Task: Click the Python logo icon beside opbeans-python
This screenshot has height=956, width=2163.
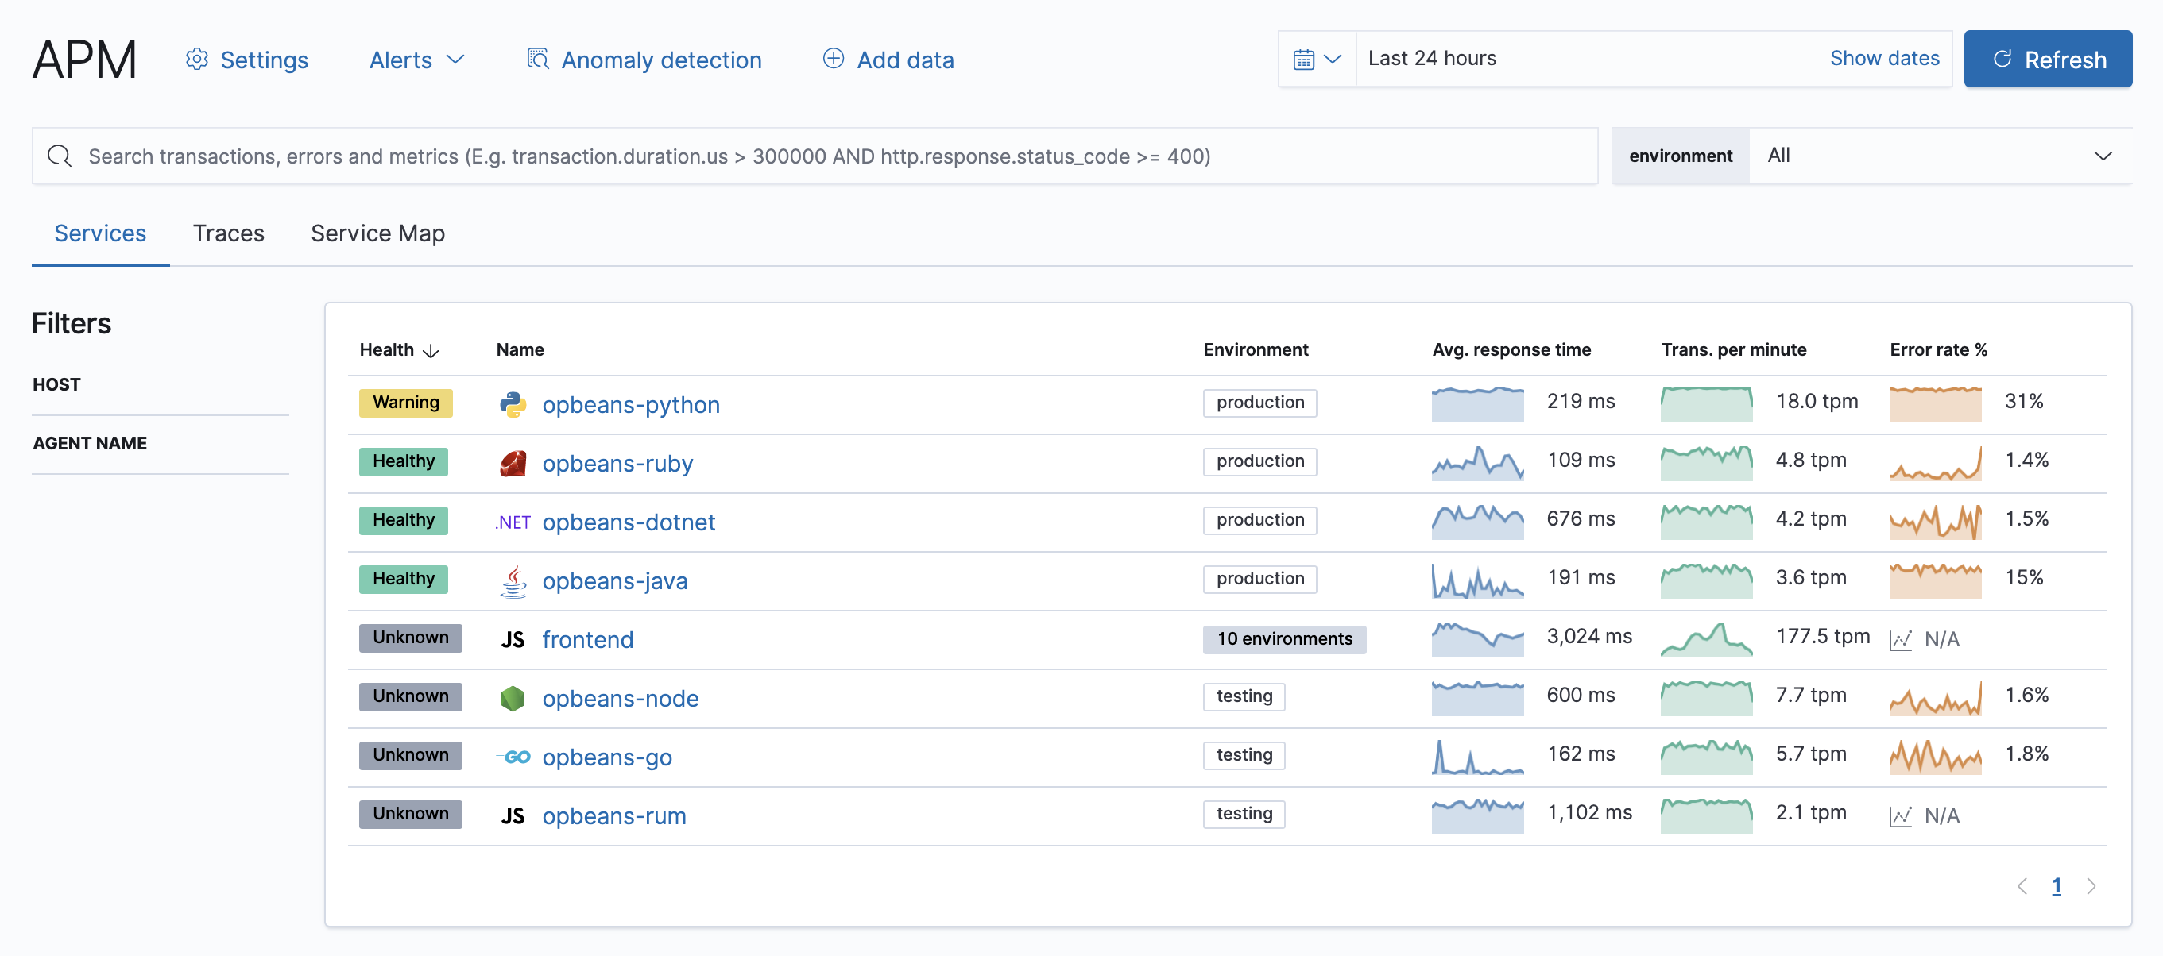Action: click(513, 405)
